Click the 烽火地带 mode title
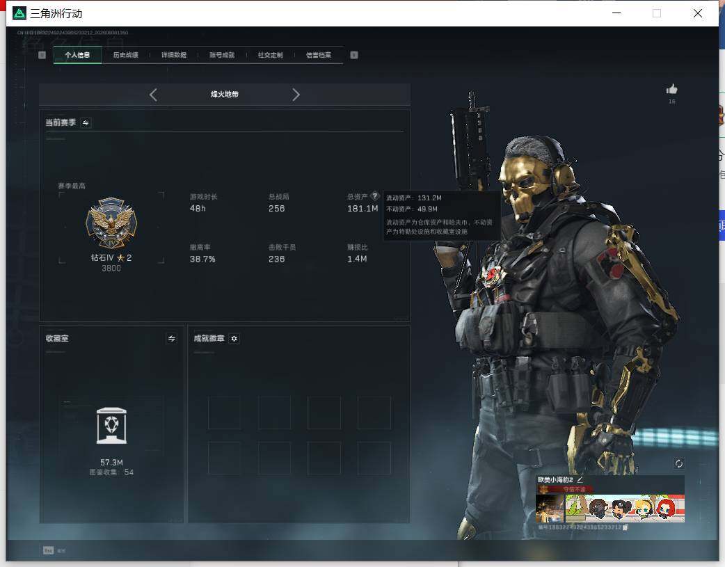725x567 pixels. coord(225,95)
